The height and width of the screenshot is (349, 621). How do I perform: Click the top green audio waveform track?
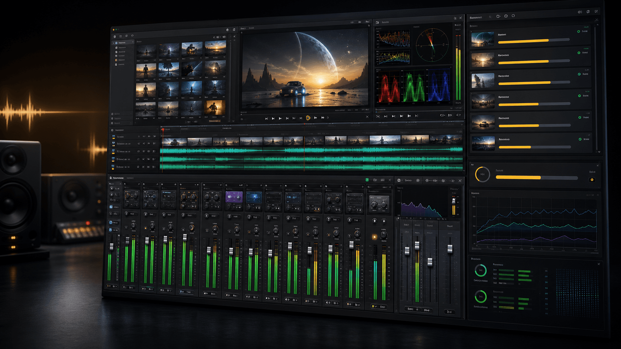pos(312,150)
